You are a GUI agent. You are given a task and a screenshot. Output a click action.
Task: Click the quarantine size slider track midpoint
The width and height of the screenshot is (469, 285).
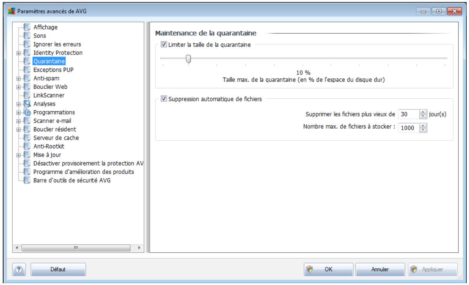click(304, 58)
